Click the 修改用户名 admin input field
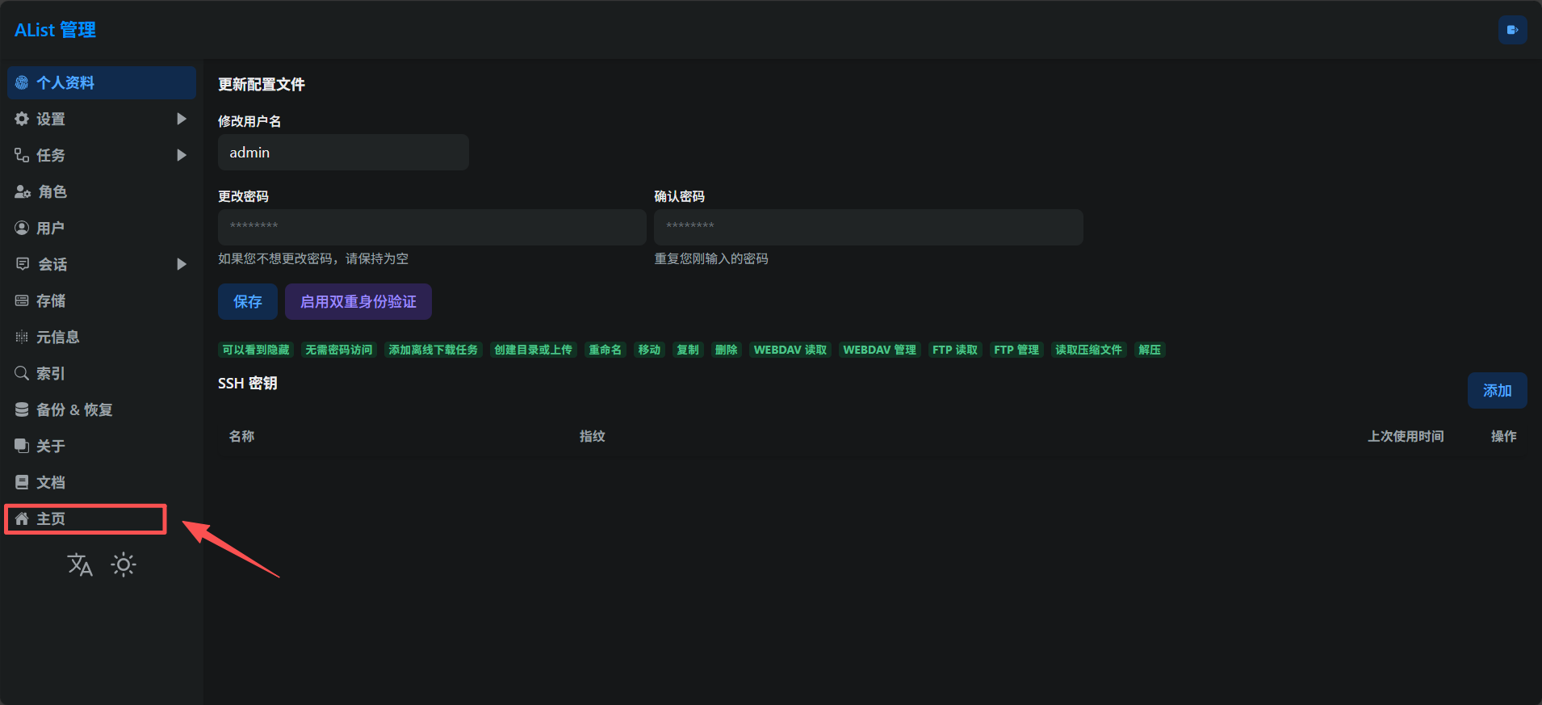 pos(343,153)
